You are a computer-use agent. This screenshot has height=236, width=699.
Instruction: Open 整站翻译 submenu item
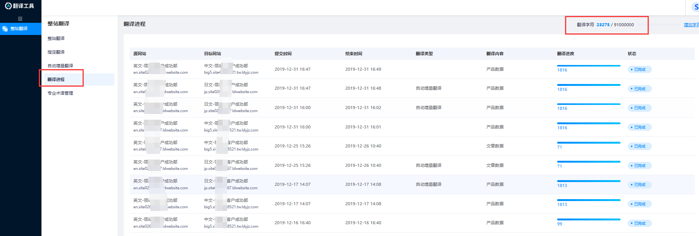[56, 38]
